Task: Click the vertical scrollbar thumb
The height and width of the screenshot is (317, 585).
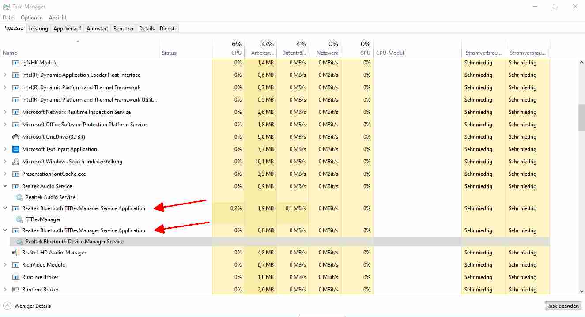Action: [581, 117]
